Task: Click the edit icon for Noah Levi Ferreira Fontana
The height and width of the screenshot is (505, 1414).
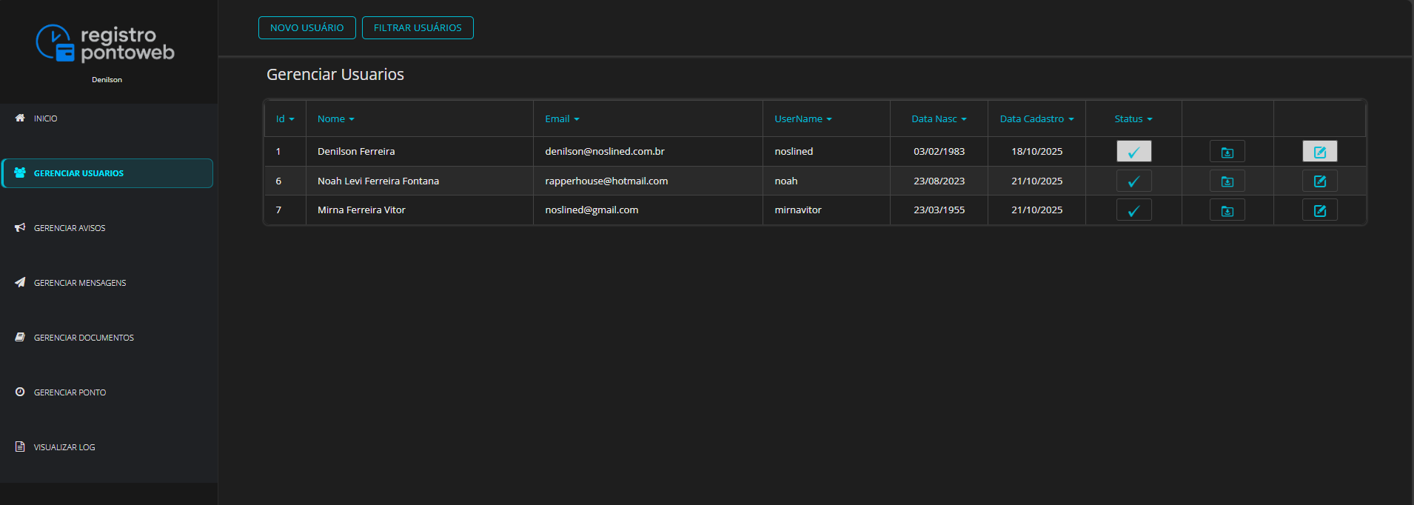Action: pyautogui.click(x=1319, y=181)
